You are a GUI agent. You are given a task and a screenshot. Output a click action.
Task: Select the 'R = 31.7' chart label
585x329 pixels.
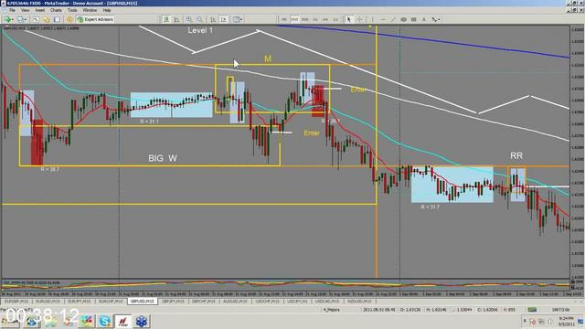(x=431, y=207)
